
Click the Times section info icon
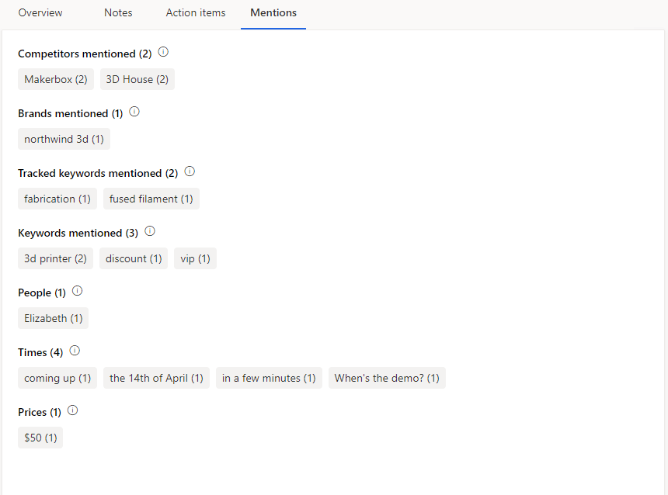(75, 351)
